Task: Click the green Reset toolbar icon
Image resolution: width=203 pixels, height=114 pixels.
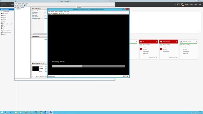Action: 61,13
